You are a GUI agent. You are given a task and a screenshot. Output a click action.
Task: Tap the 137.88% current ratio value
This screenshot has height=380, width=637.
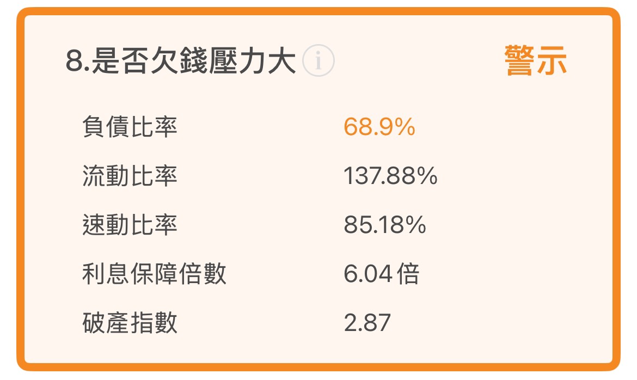390,176
